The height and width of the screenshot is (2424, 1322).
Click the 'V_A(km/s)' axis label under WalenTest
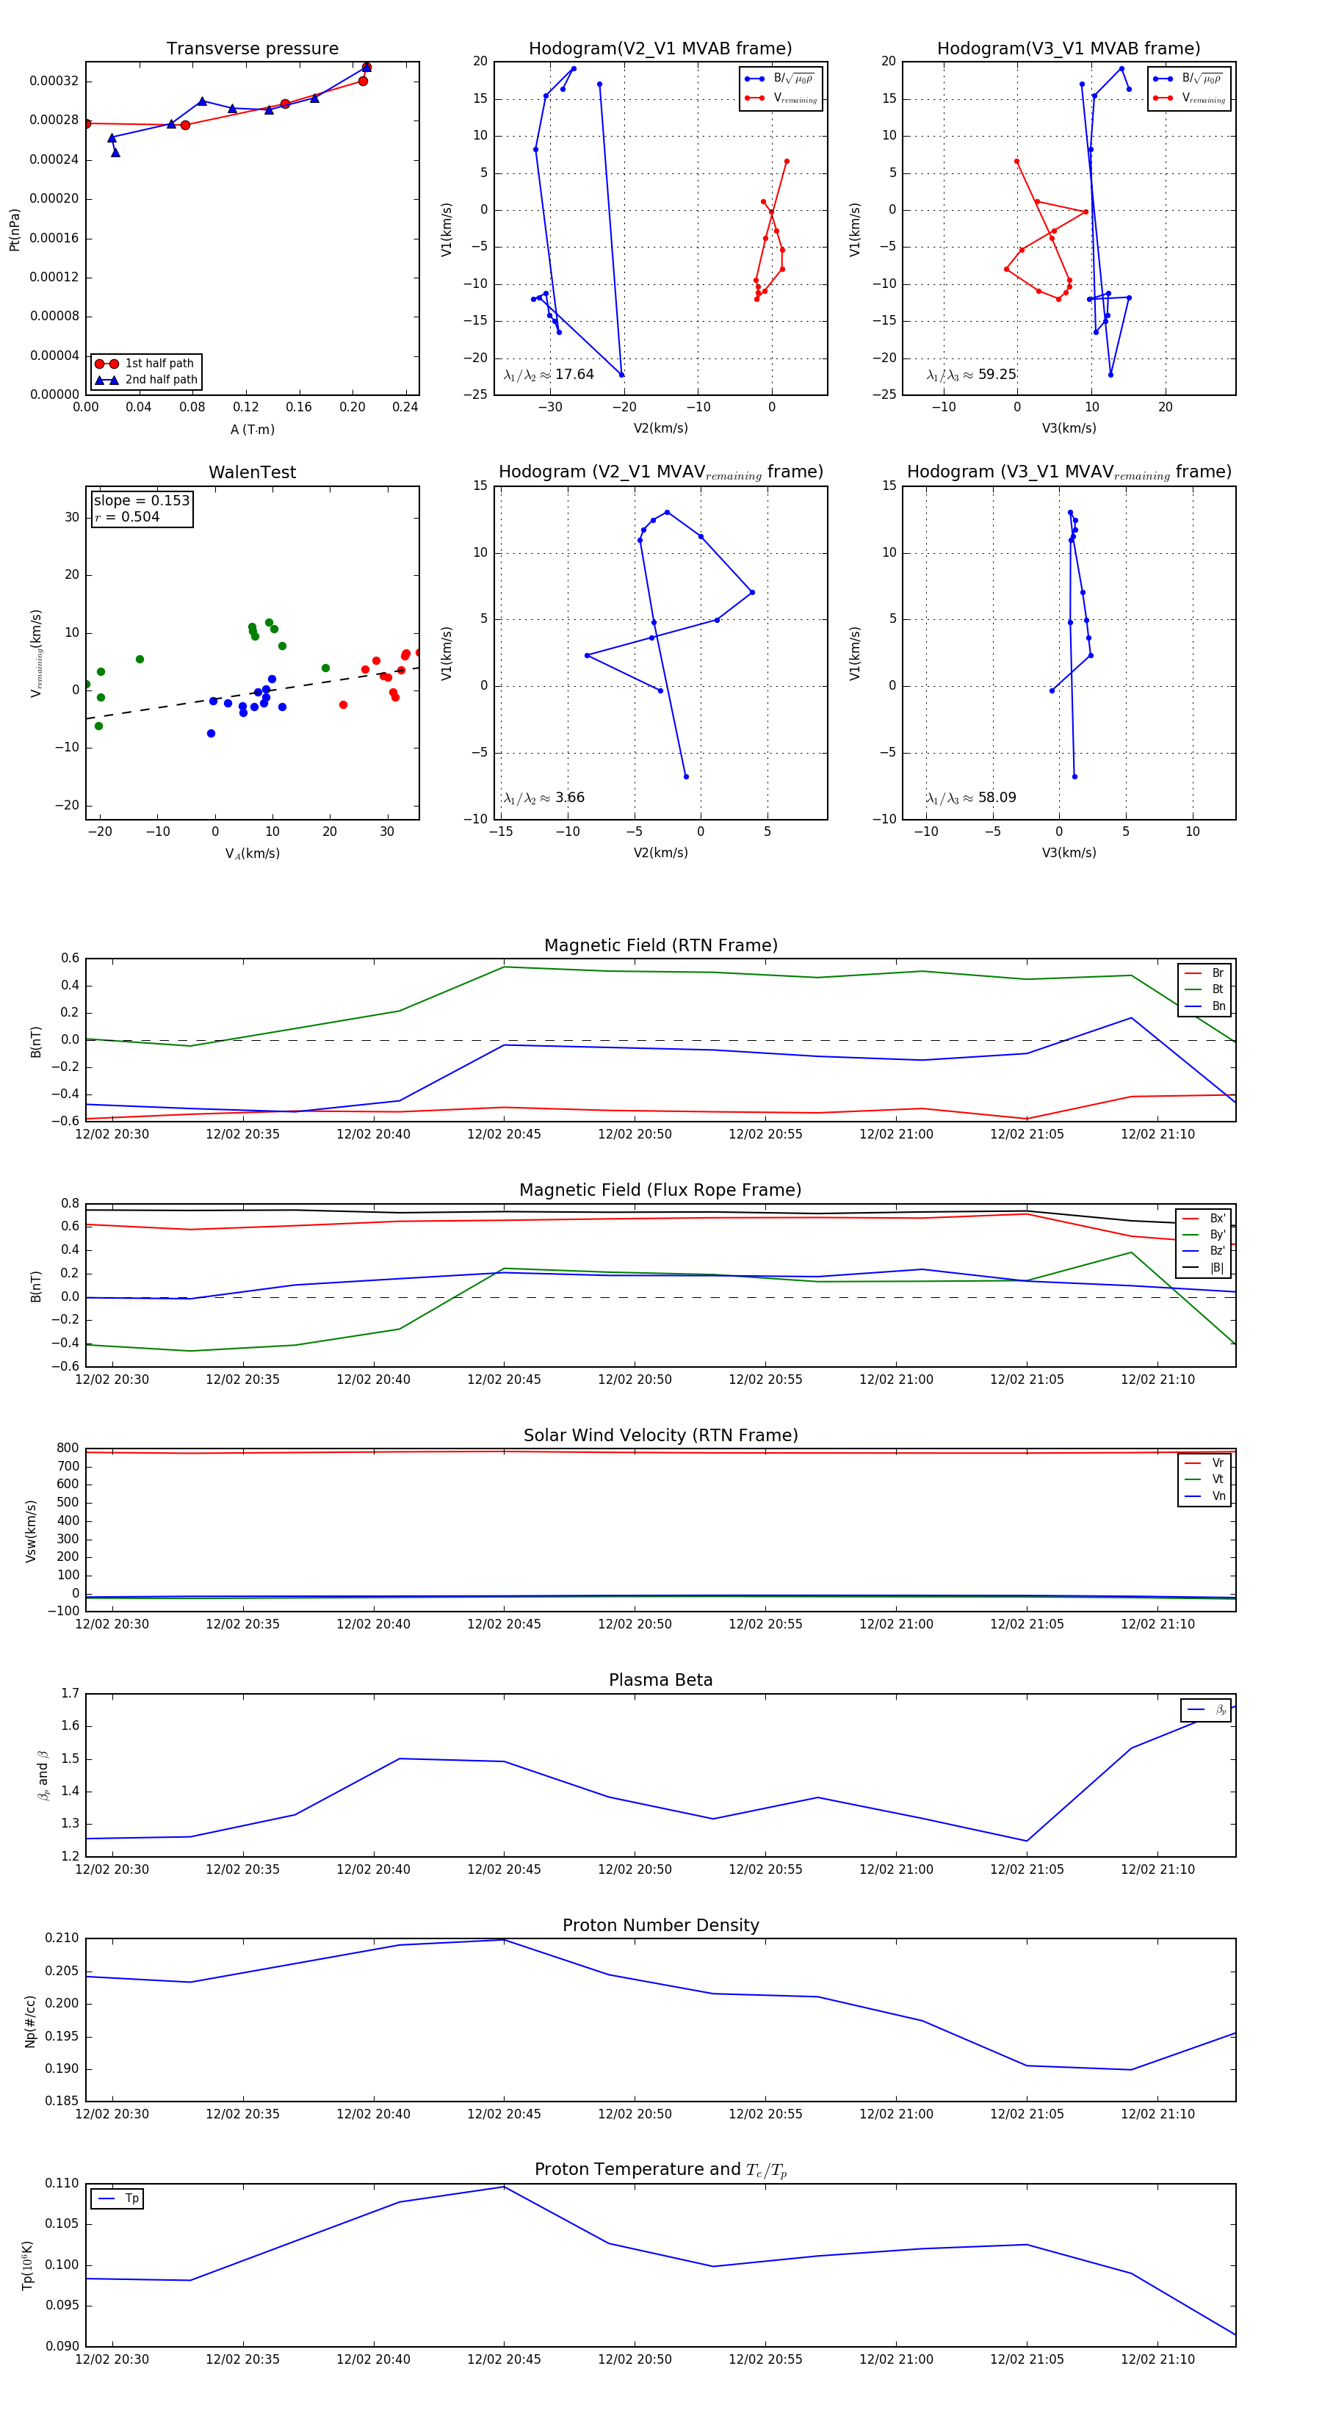pos(252,854)
